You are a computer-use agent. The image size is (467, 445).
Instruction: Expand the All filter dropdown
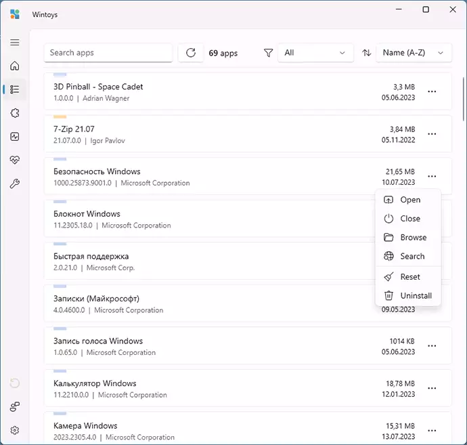[x=315, y=53]
